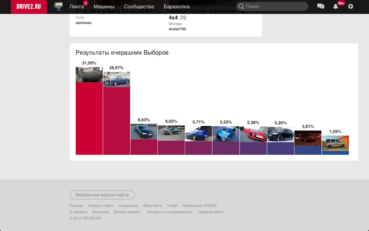
Task: Click the 99+ notification badge
Action: point(341,3)
